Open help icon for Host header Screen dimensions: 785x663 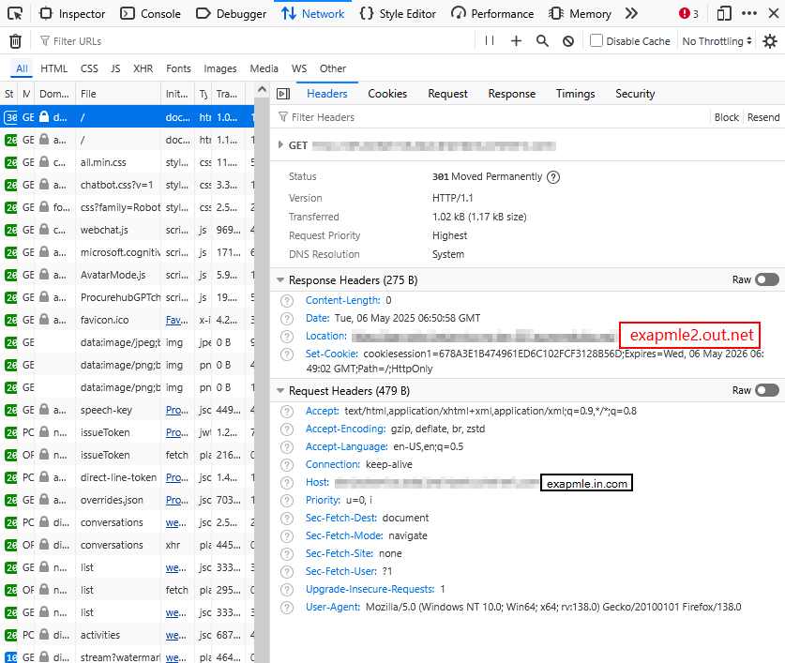click(x=287, y=483)
